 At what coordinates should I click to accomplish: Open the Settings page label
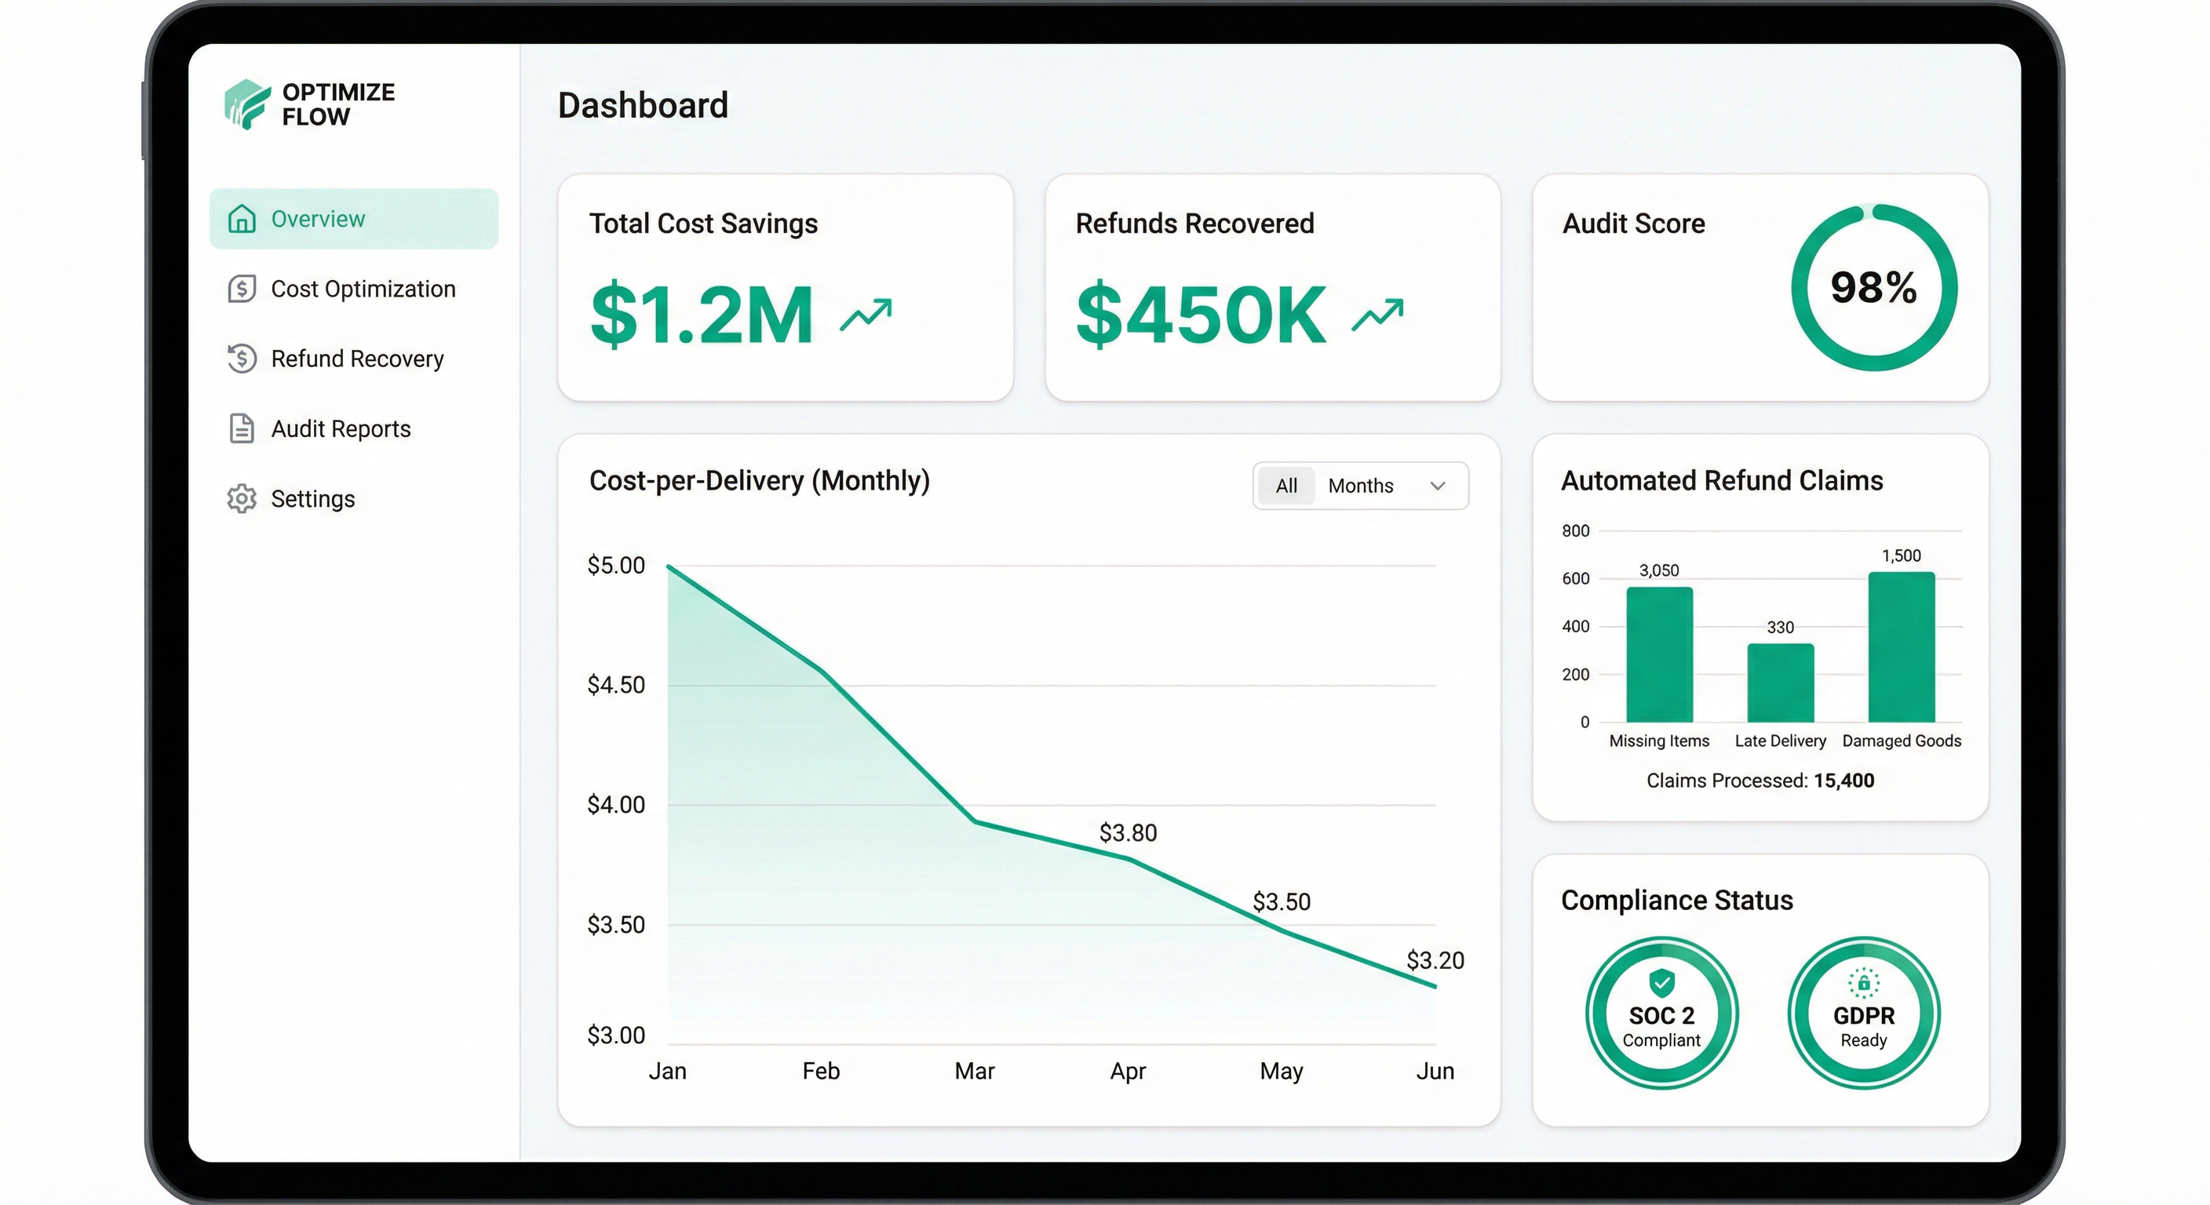(x=312, y=499)
